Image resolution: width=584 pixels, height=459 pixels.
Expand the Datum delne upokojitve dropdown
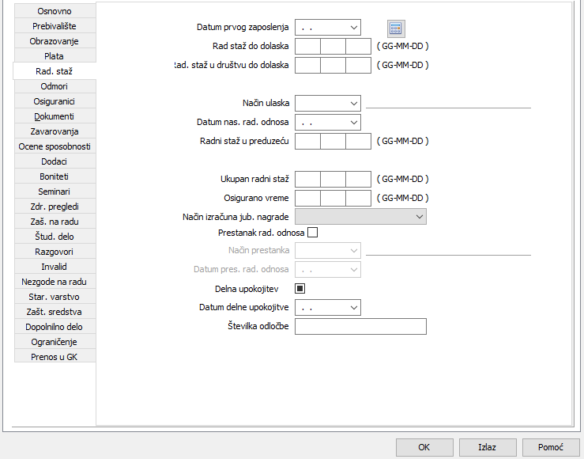[x=352, y=307]
